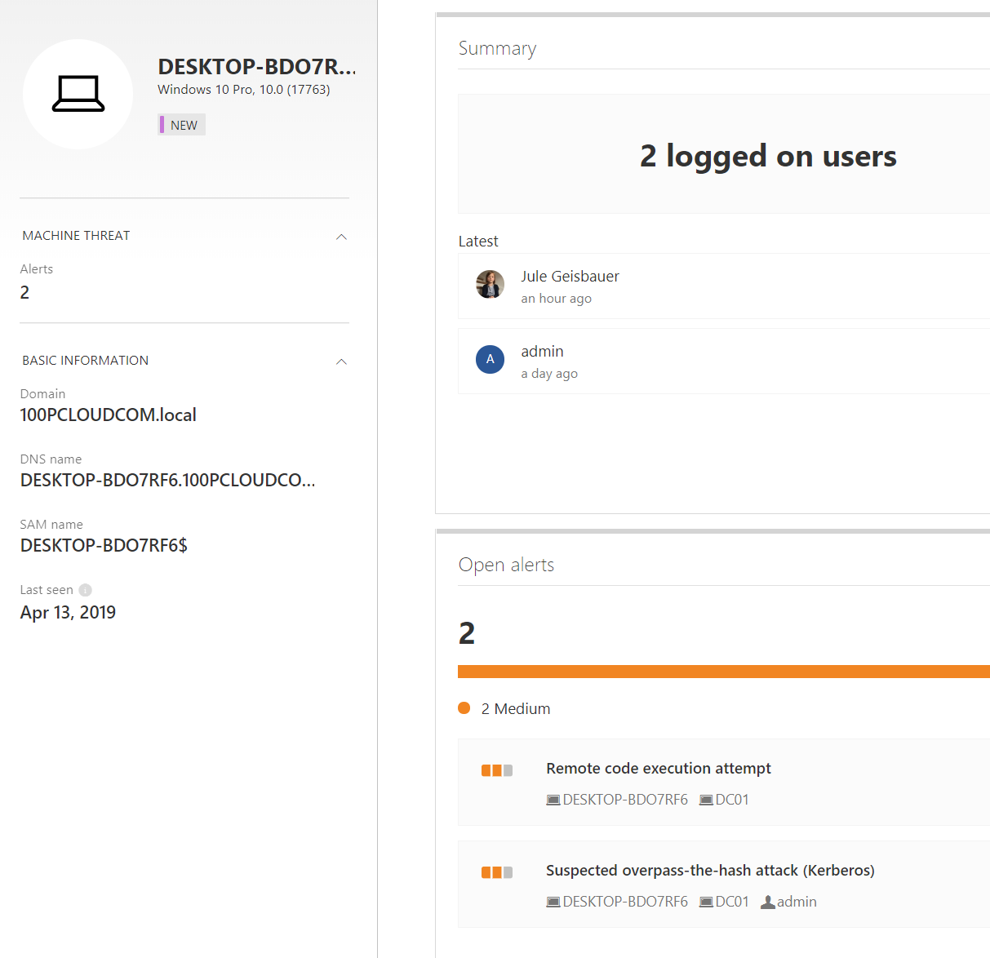This screenshot has height=958, width=990.
Task: Click Jule Geisbauer's profile photo
Action: (490, 284)
